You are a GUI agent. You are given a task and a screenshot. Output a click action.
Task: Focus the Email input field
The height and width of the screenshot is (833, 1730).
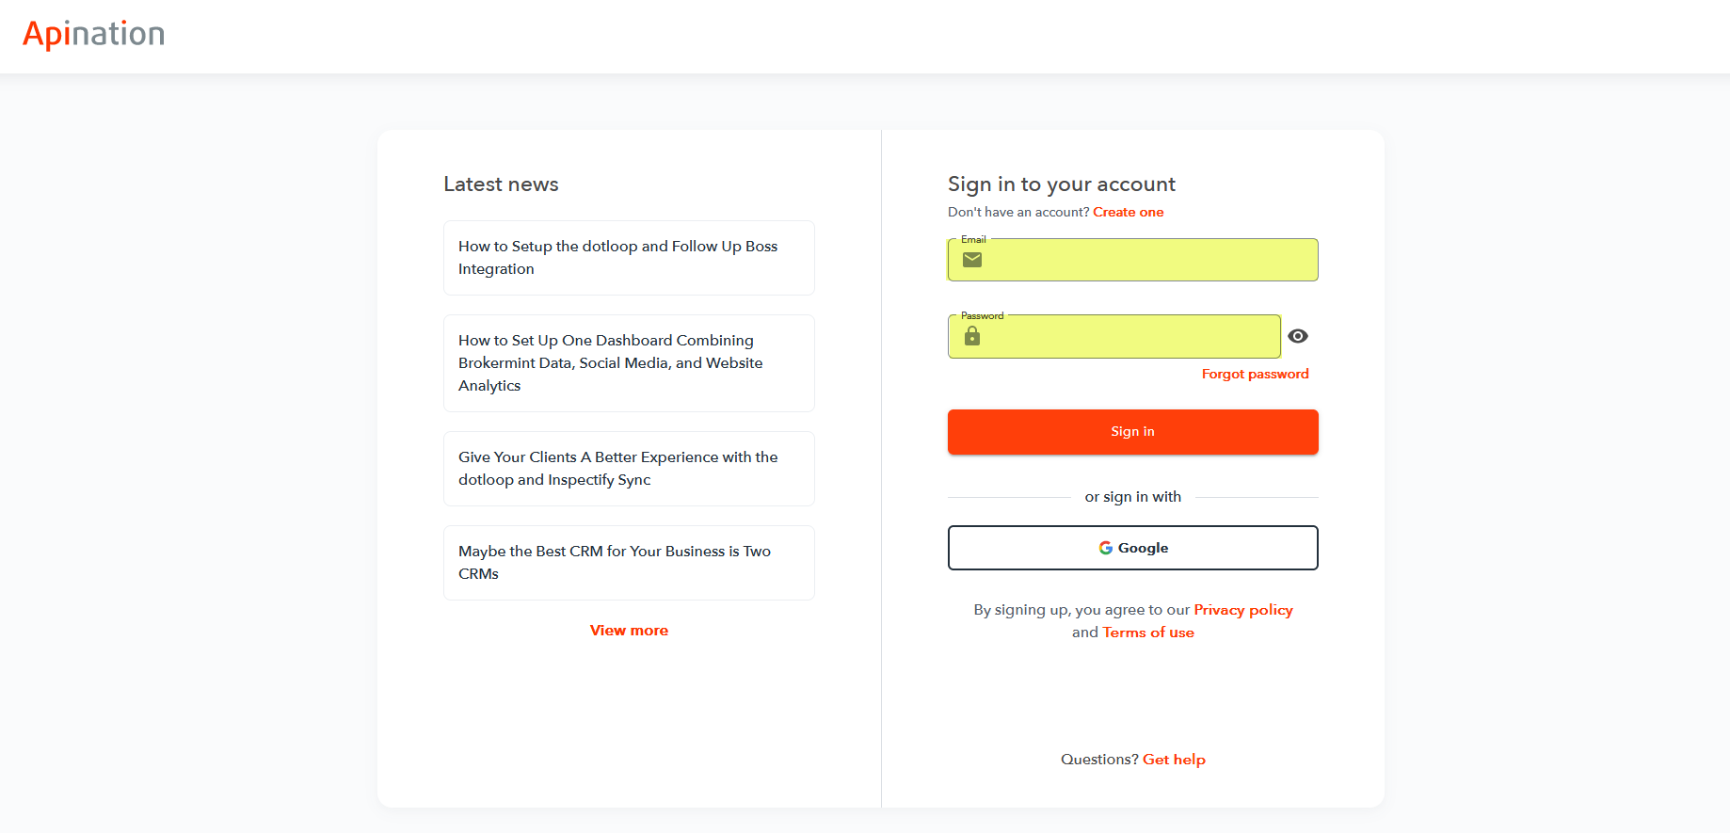pyautogui.click(x=1148, y=260)
